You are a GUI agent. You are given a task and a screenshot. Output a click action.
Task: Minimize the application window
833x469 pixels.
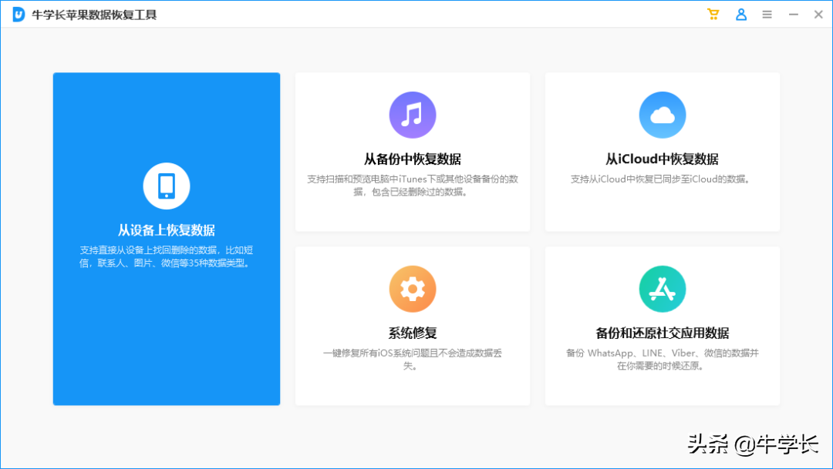pos(793,14)
